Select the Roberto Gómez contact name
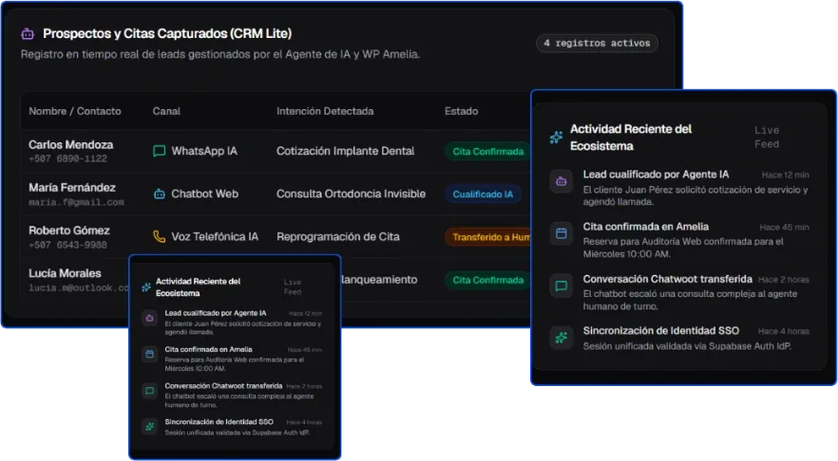Image resolution: width=838 pixels, height=461 pixels. [x=69, y=230]
